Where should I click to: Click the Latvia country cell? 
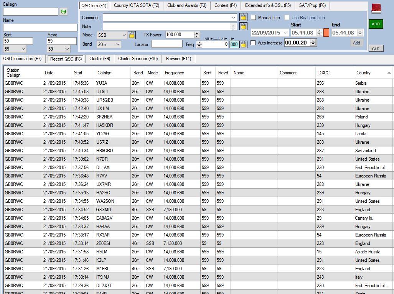tap(373, 134)
